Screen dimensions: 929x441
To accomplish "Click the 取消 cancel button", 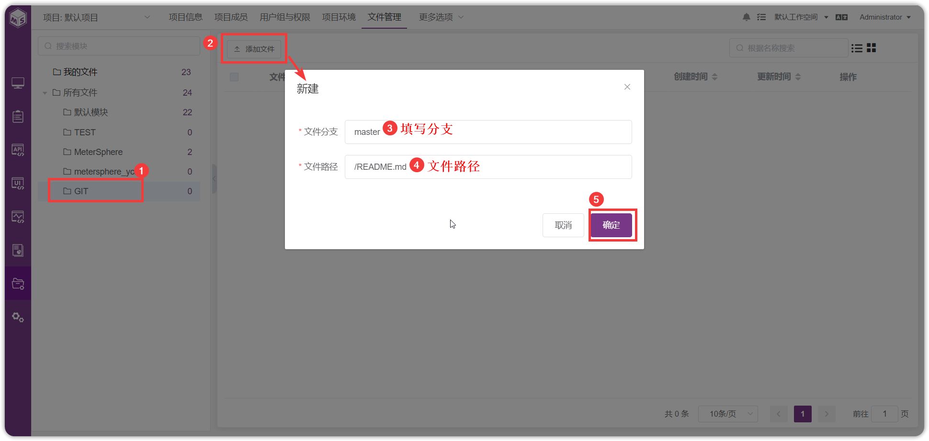I will [563, 225].
